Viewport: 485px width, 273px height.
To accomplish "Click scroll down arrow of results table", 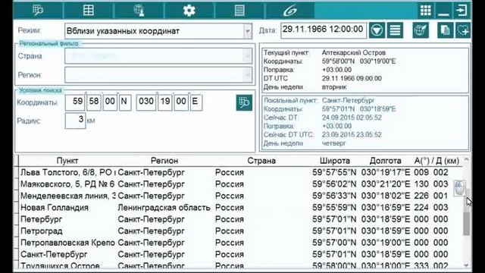I will 467,265.
